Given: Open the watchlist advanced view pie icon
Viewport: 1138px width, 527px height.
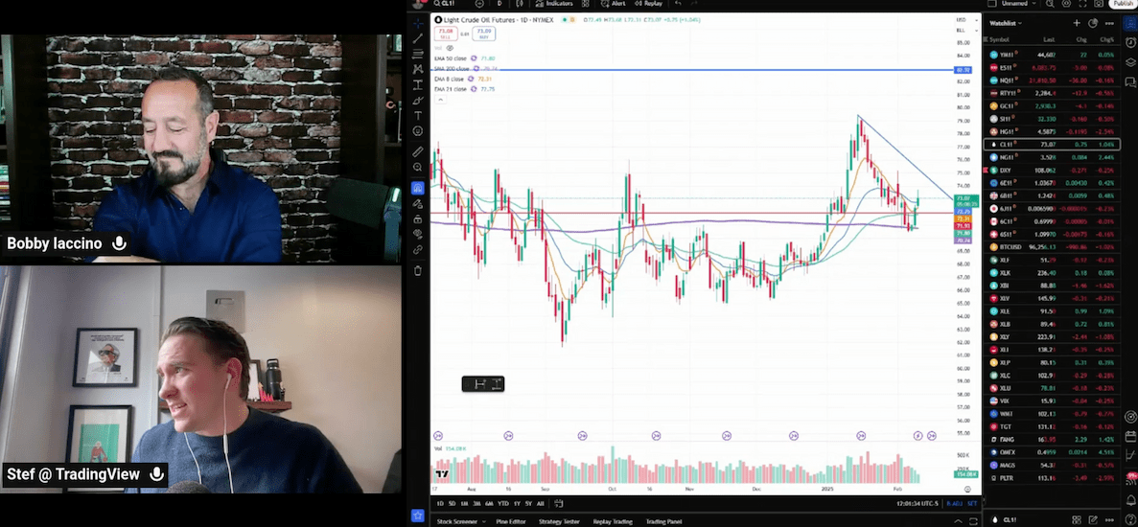Looking at the screenshot, I should (x=1093, y=23).
